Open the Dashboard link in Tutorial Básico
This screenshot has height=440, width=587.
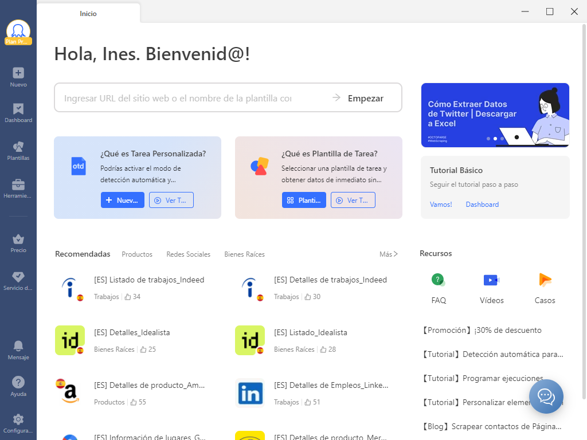[x=482, y=205]
